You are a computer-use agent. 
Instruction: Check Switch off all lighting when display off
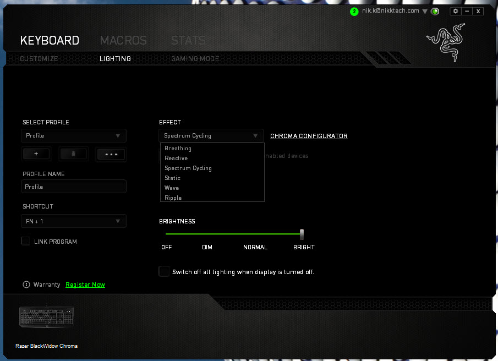click(x=164, y=271)
